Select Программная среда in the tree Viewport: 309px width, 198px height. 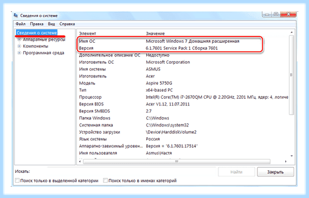43,53
